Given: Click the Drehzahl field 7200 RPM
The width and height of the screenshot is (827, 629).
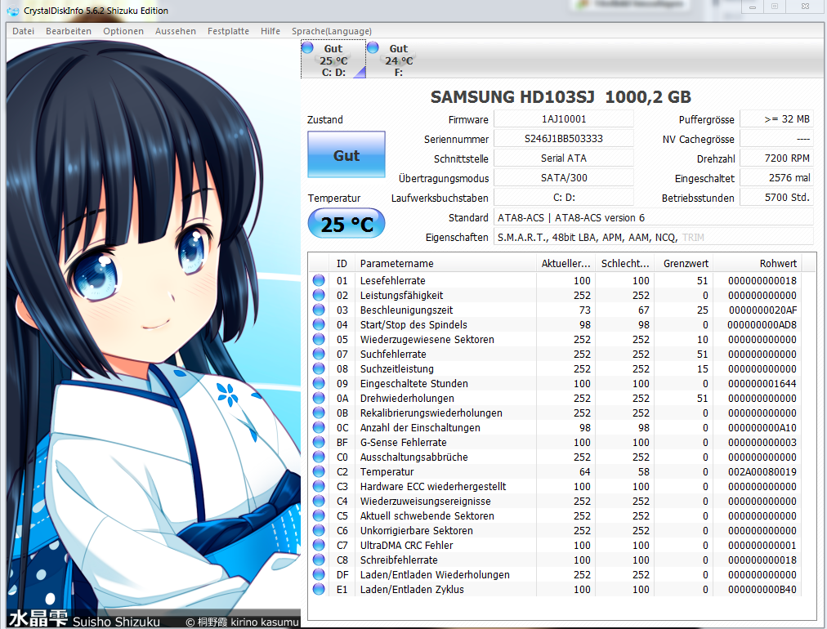Looking at the screenshot, I should [x=776, y=158].
